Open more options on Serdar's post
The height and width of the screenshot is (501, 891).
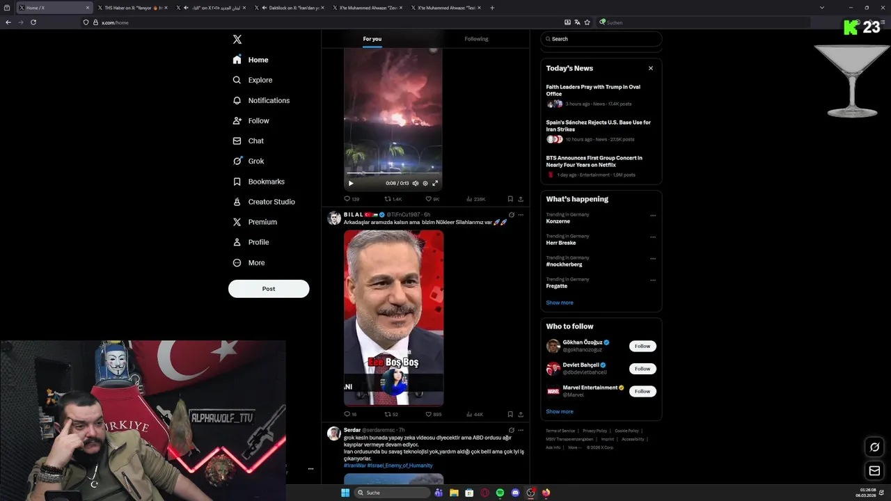[521, 430]
